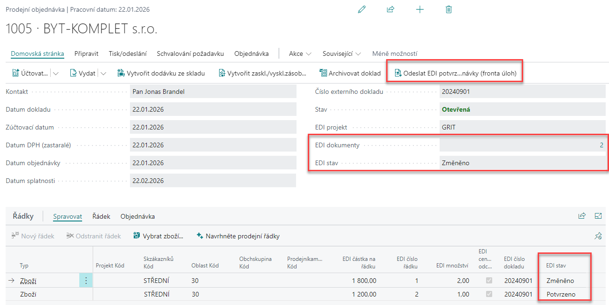Click the 1 800,00 amount cell
The width and height of the screenshot is (609, 305).
364,281
